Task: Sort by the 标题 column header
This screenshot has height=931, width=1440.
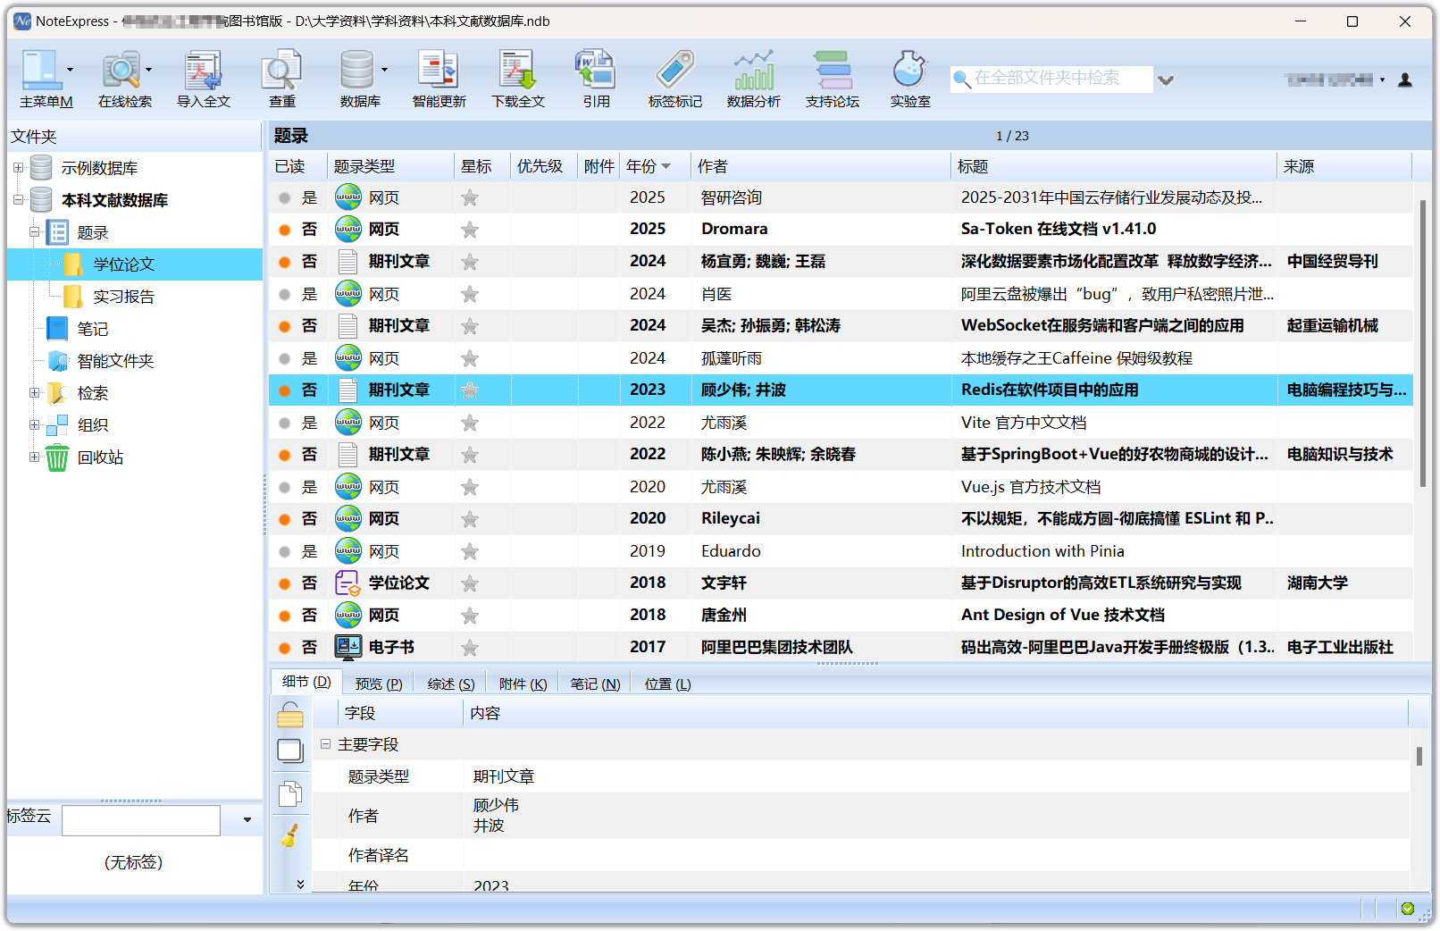Action: click(1114, 166)
